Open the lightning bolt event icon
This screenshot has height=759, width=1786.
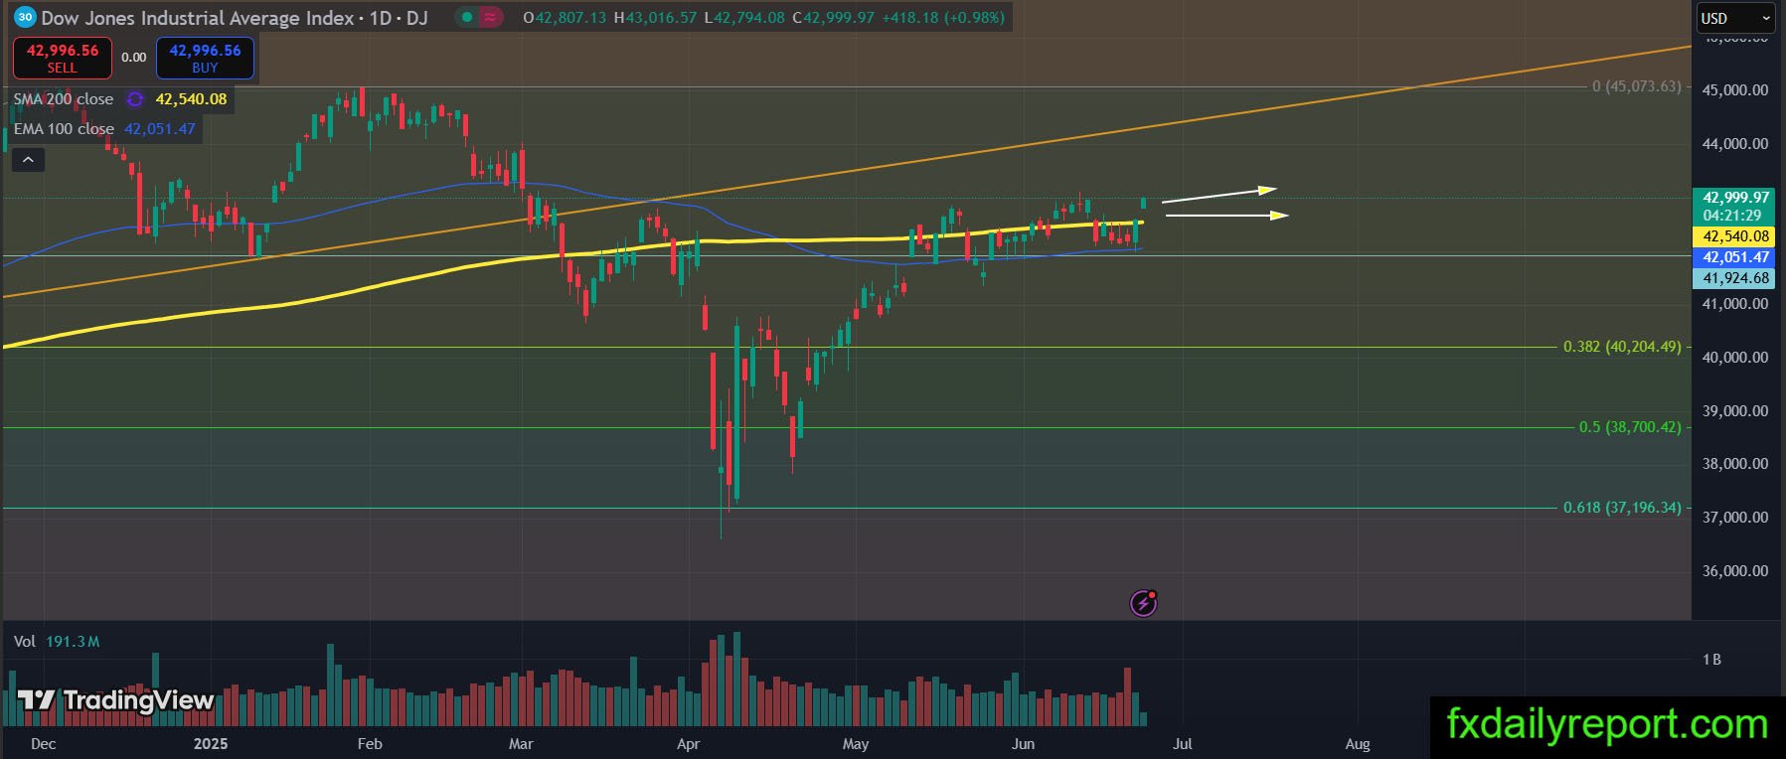pos(1143,602)
